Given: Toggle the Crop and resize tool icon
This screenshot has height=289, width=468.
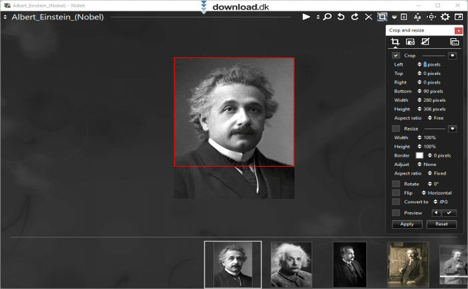Looking at the screenshot, I should [382, 17].
